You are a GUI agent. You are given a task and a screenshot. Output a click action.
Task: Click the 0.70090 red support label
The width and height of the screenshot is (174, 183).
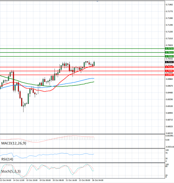169,71
